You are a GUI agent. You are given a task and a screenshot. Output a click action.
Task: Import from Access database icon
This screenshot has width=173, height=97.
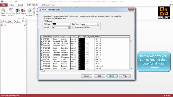point(24,11)
